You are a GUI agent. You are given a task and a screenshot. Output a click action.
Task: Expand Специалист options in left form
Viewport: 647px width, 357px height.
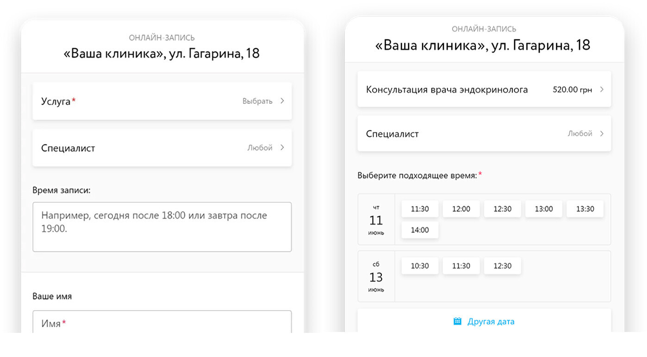282,148
